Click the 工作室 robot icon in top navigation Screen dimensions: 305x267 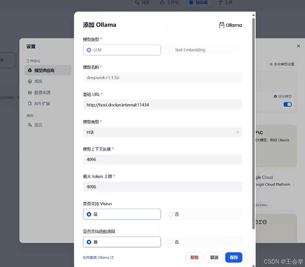(x=162, y=3)
